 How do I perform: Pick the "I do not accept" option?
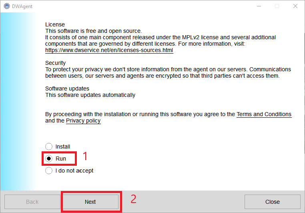tap(49, 171)
